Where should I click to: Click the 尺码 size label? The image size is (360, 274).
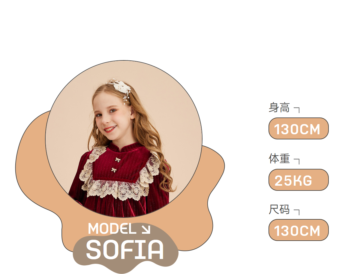click(x=279, y=209)
